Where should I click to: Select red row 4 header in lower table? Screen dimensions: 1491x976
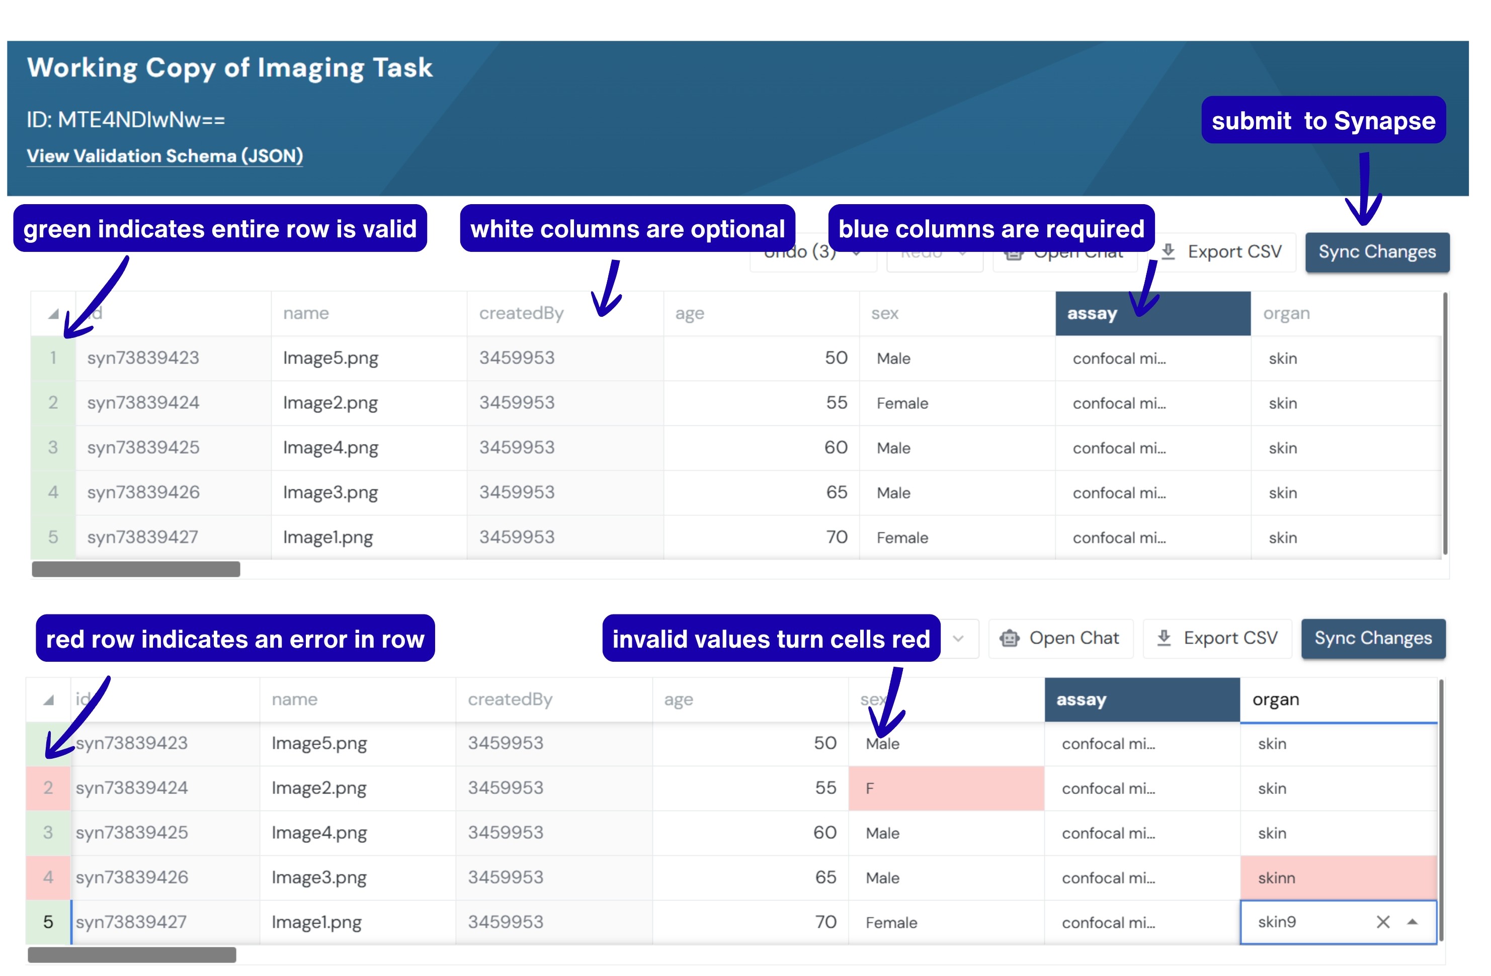(48, 877)
